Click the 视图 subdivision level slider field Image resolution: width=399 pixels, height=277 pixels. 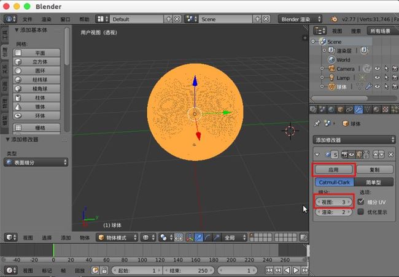click(x=334, y=202)
